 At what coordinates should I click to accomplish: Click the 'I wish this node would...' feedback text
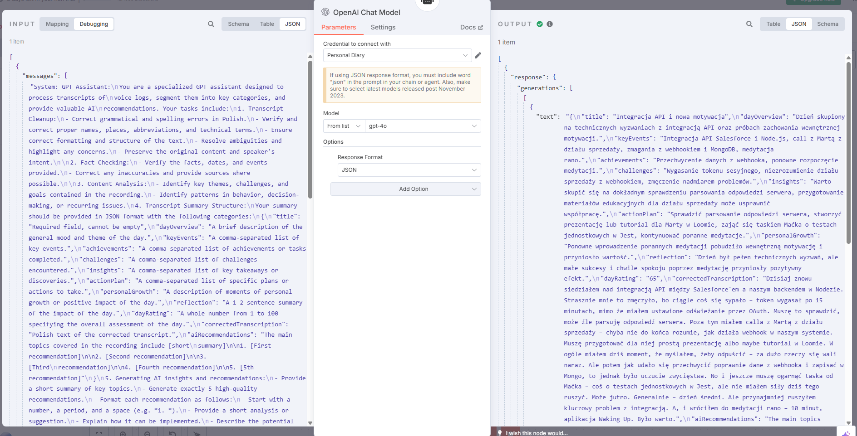tap(537, 433)
